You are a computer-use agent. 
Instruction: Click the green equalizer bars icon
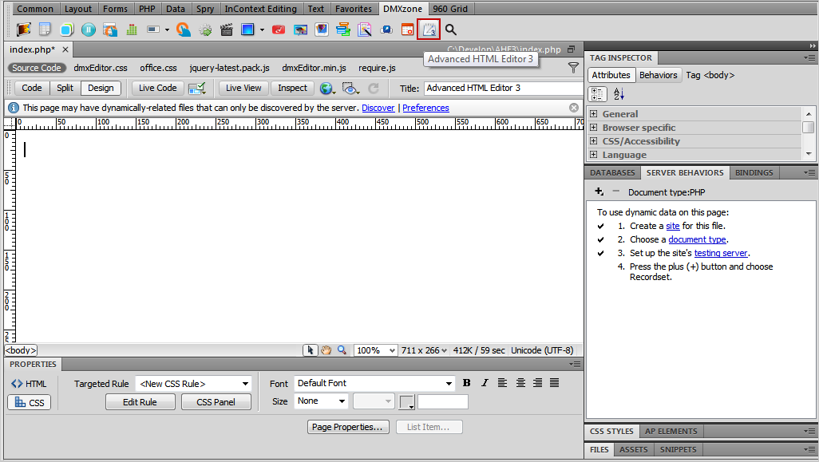coord(132,30)
